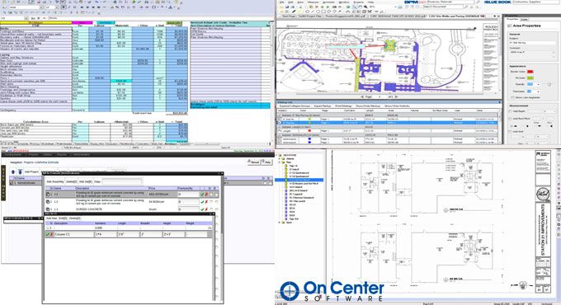Click the blue up arrow icon beside Add Project
The width and height of the screenshot is (561, 305).
click(x=13, y=172)
